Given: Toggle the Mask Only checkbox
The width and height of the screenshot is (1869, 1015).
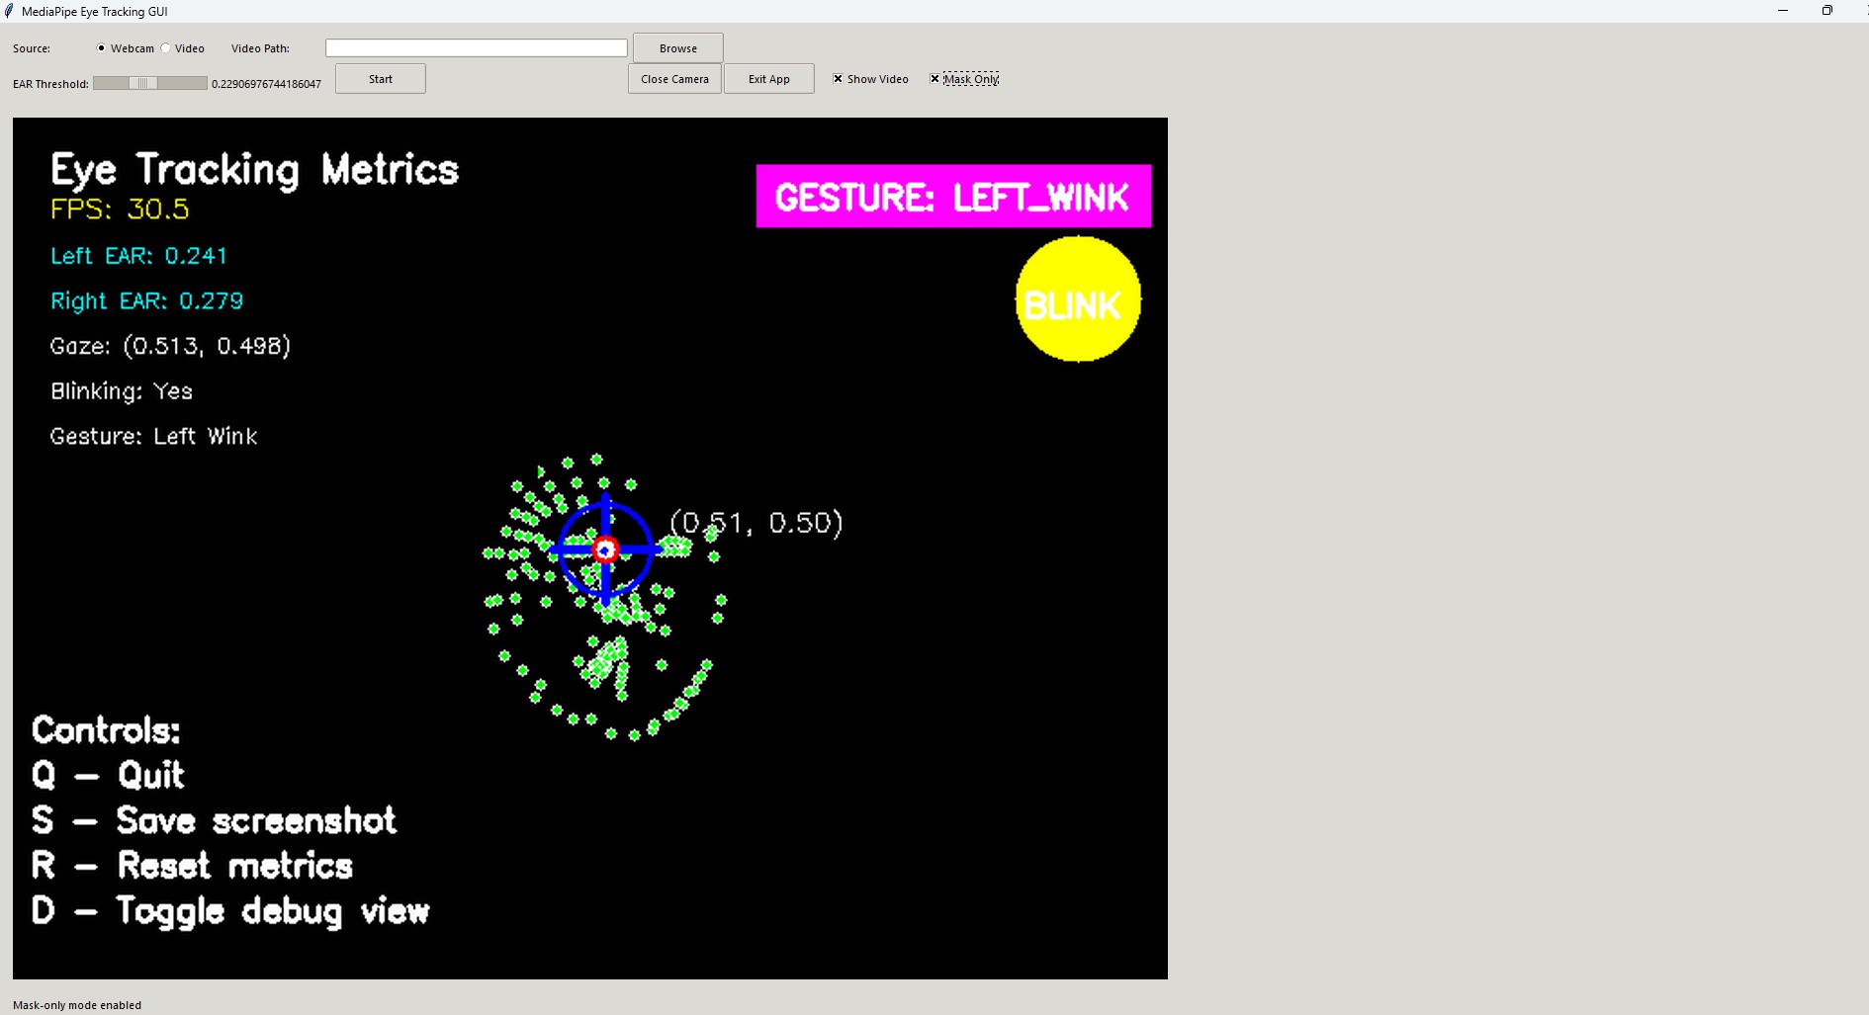Looking at the screenshot, I should [934, 79].
